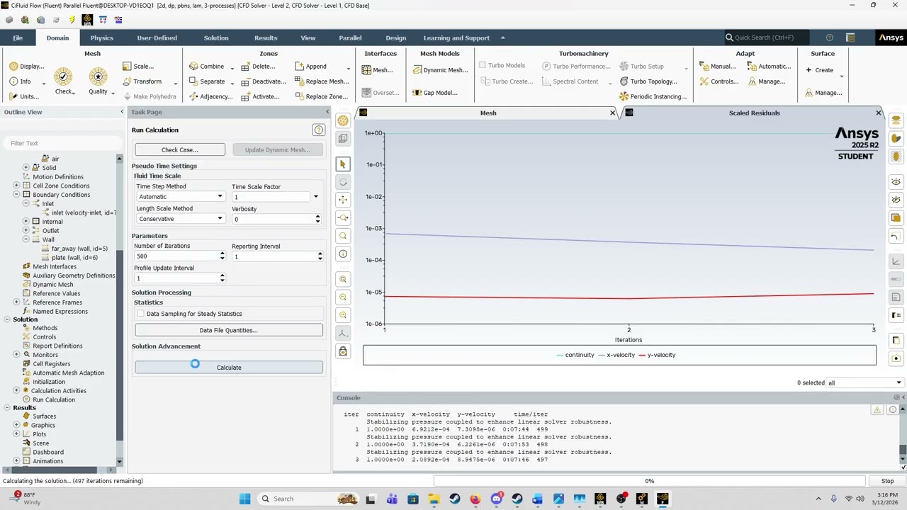Select the Initialization tree item
The width and height of the screenshot is (907, 510).
click(49, 382)
